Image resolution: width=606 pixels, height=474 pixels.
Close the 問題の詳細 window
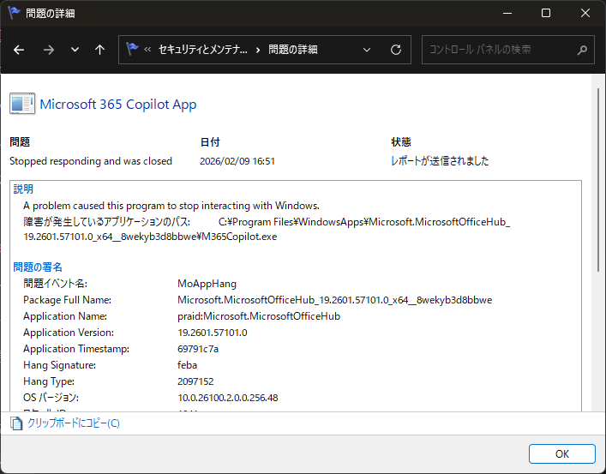pyautogui.click(x=585, y=13)
